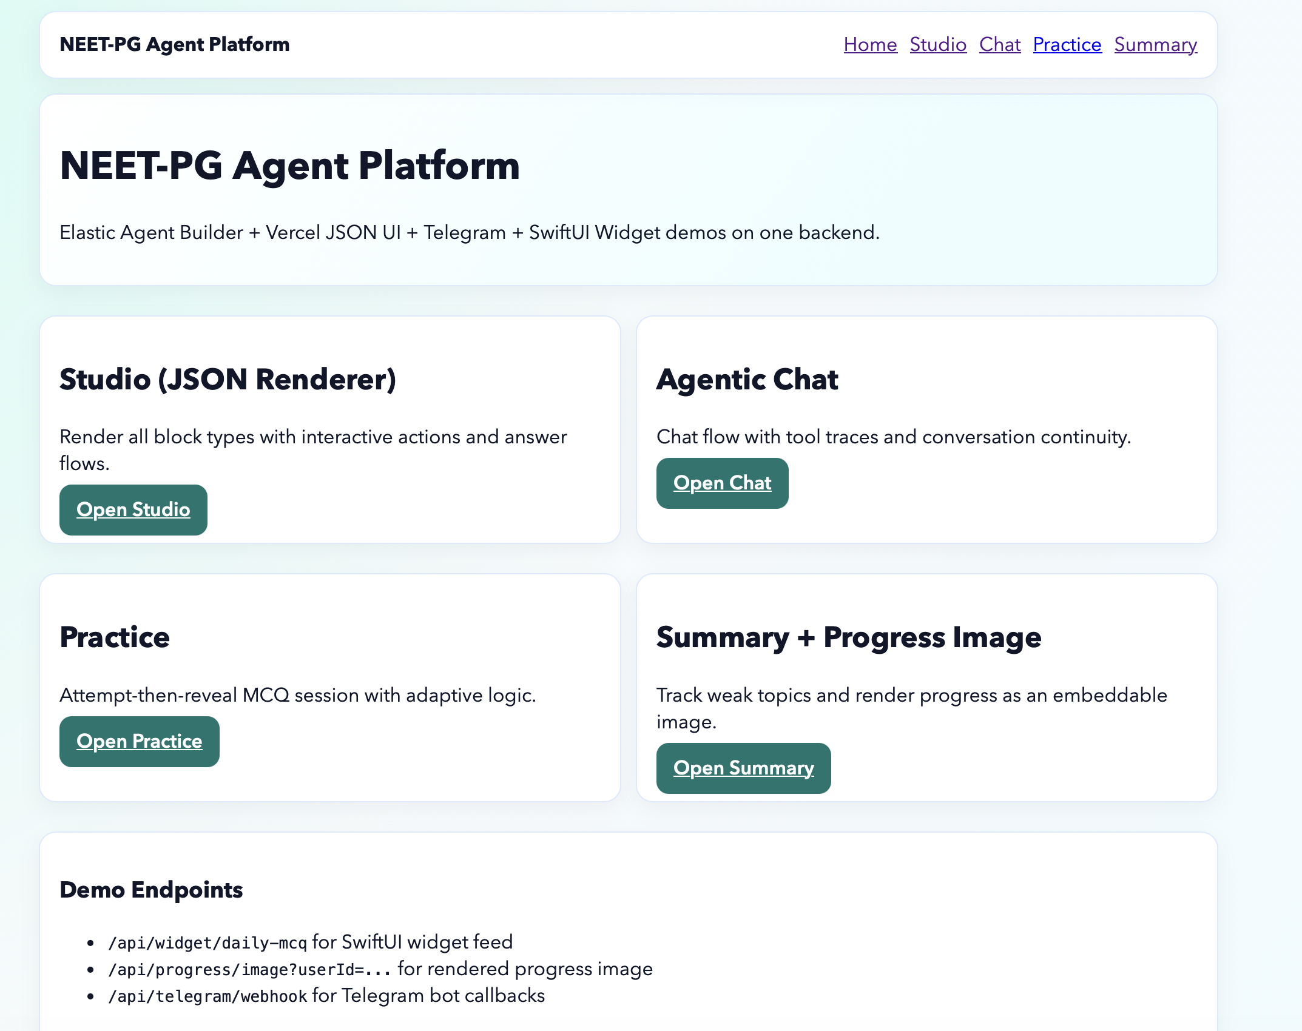This screenshot has height=1031, width=1302.
Task: Click the NEET-PG Agent Platform header brand
Action: tap(175, 44)
